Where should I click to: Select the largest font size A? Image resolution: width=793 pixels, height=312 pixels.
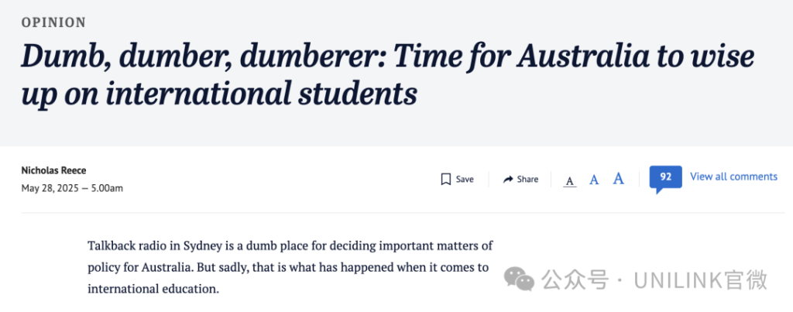tap(618, 179)
